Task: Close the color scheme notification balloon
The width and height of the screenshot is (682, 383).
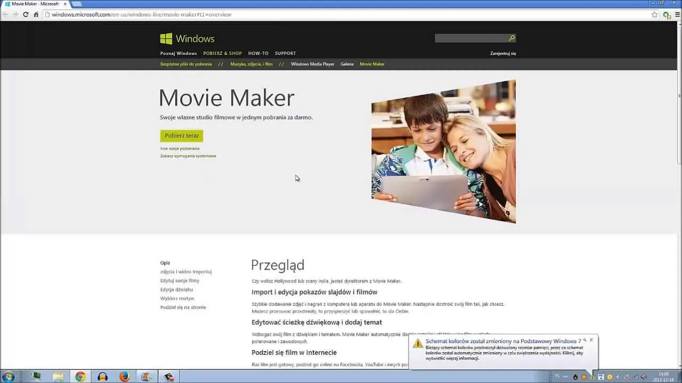Action: [591, 340]
